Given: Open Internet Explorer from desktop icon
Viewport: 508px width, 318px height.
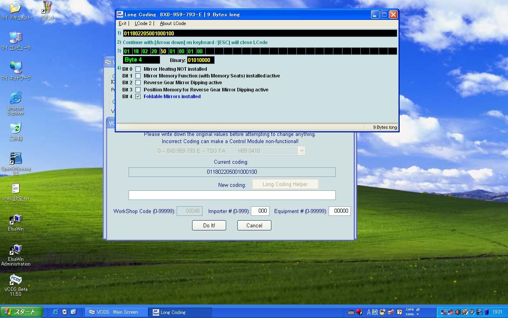Looking at the screenshot, I should click(15, 103).
